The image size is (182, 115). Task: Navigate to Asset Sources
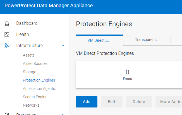pos(35,63)
